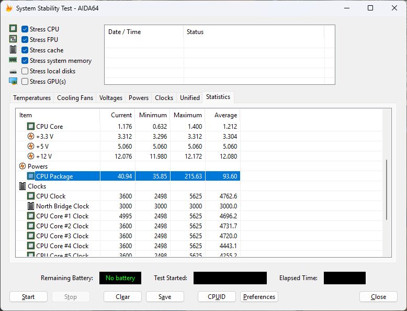This screenshot has width=407, height=311.
Task: Click the Maximum column header
Action: point(188,115)
